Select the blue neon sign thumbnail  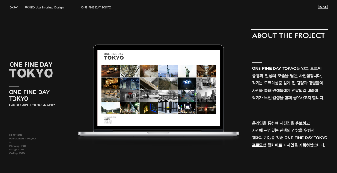[x=149, y=108]
